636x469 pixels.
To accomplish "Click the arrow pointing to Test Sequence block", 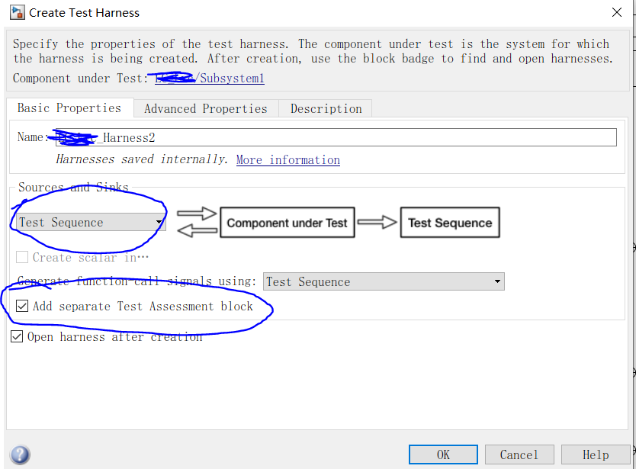I will (377, 222).
